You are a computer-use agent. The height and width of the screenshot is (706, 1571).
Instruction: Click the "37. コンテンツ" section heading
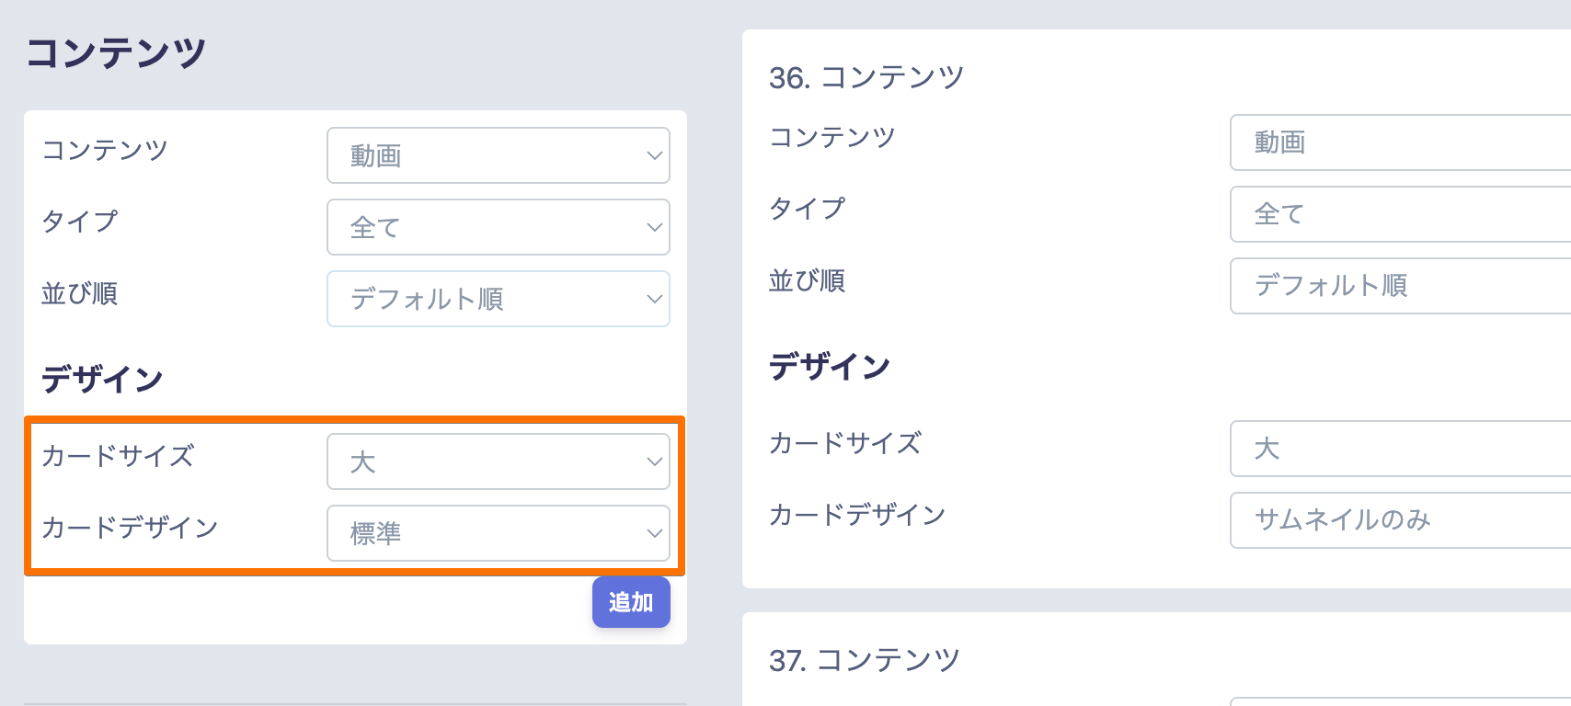(865, 660)
